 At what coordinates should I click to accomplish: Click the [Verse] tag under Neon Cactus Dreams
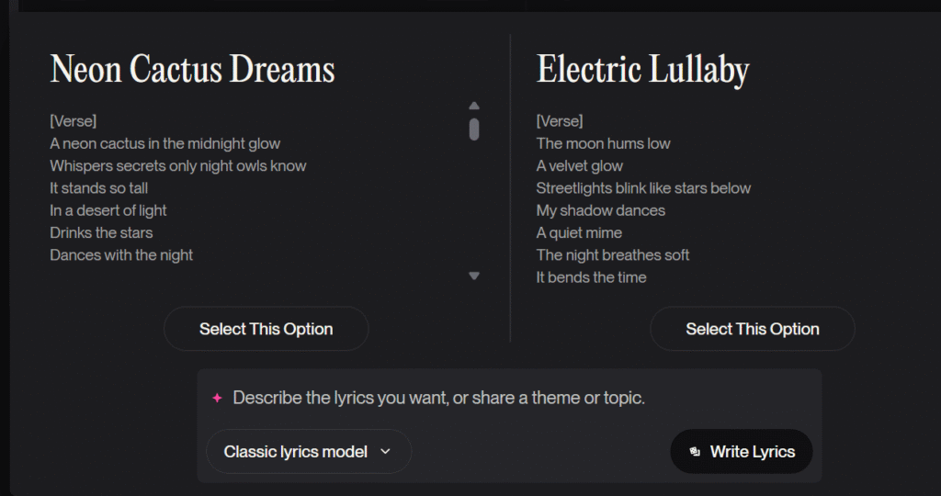tap(74, 121)
